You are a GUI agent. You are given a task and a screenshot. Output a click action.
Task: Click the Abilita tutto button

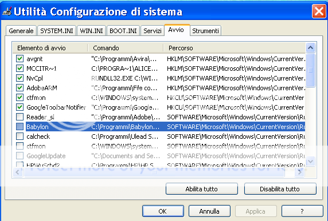202,189
